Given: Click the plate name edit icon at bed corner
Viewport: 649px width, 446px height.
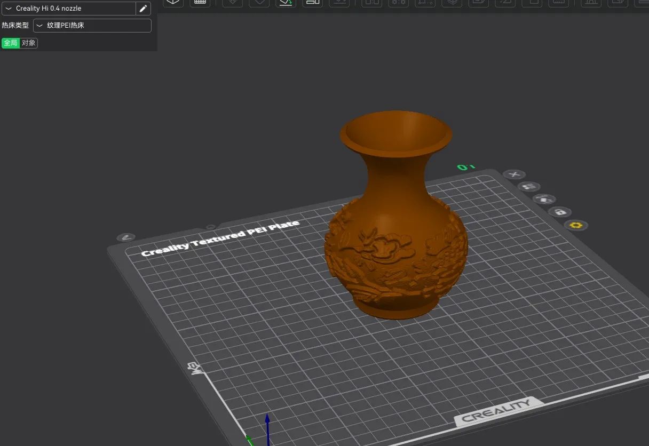Looking at the screenshot, I should (x=126, y=237).
